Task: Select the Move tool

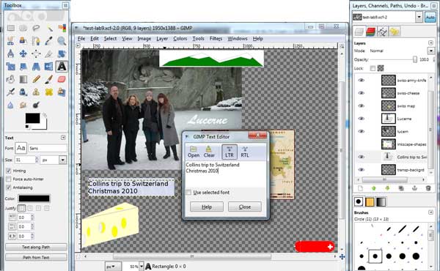Action: (x=23, y=53)
